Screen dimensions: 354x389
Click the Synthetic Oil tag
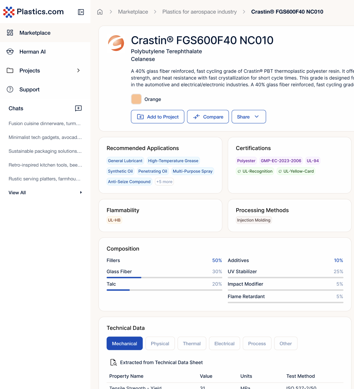120,171
